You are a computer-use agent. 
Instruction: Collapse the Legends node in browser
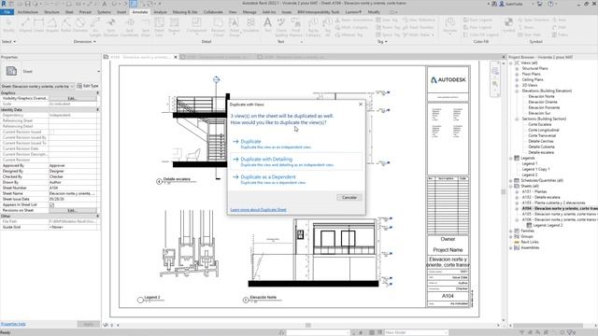pos(511,158)
